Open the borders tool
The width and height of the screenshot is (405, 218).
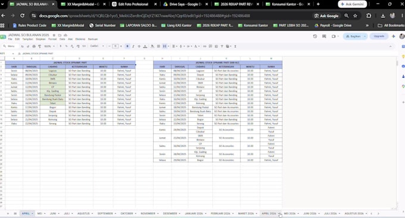pyautogui.click(x=158, y=46)
